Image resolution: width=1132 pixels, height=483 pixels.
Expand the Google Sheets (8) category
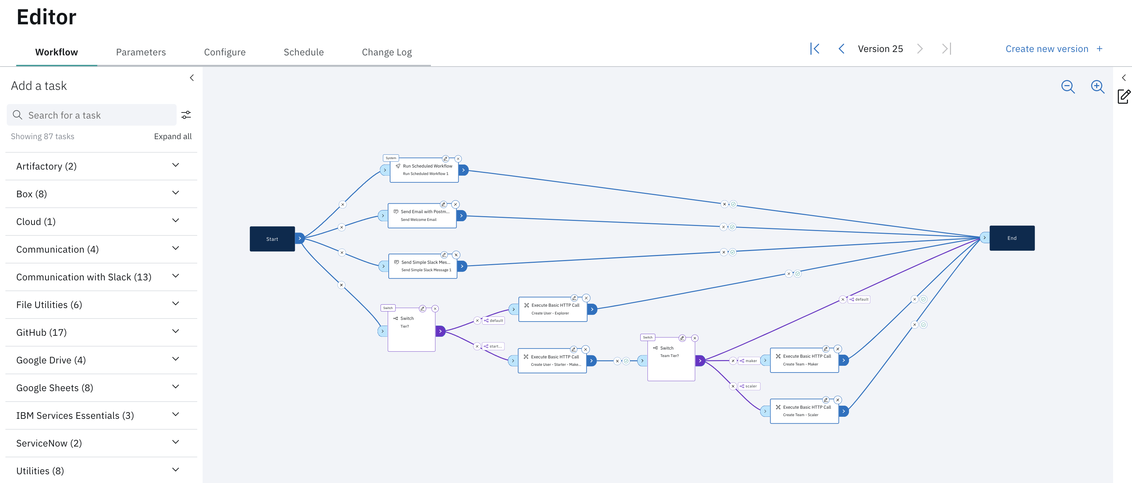click(x=101, y=388)
